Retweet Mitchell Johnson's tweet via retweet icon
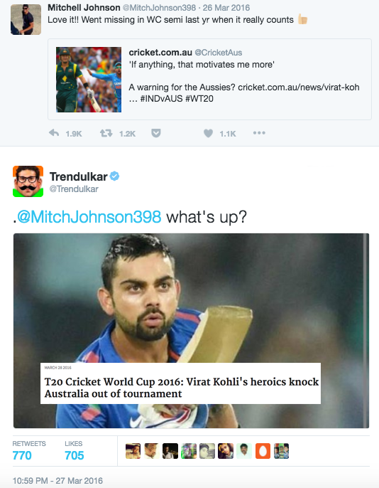 point(106,133)
